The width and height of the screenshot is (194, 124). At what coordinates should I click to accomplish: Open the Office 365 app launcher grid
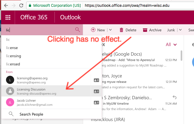pos(8,17)
